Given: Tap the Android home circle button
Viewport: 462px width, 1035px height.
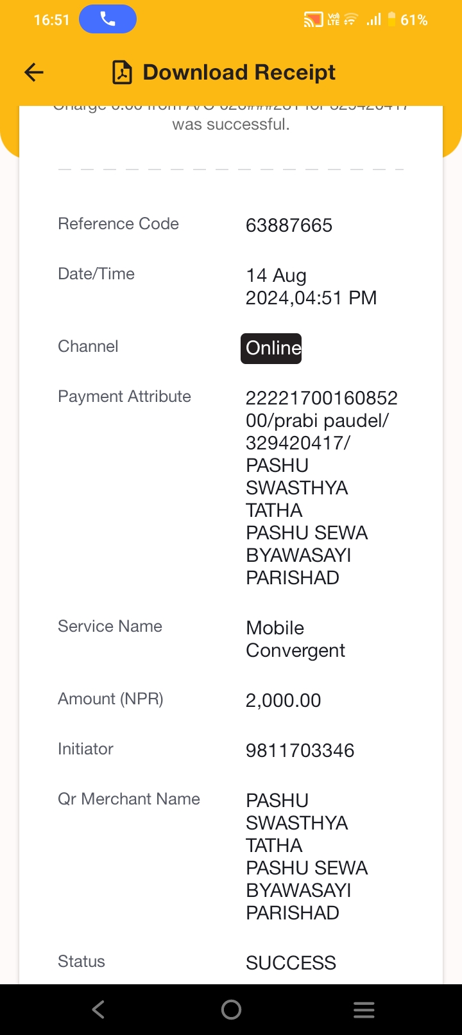Looking at the screenshot, I should click(x=231, y=1009).
